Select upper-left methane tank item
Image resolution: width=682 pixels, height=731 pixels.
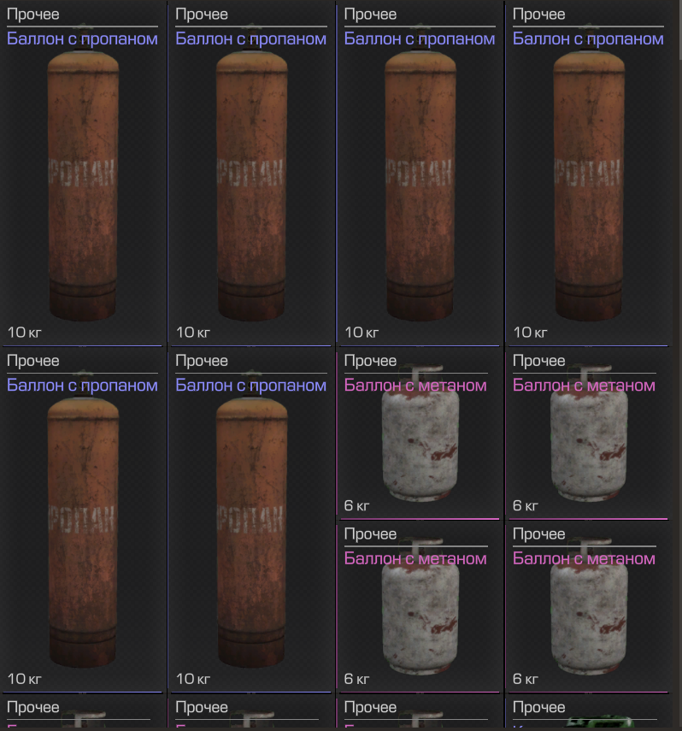(420, 433)
